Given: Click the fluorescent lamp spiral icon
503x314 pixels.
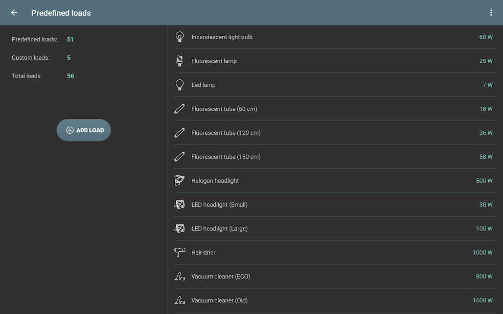Looking at the screenshot, I should 179,61.
